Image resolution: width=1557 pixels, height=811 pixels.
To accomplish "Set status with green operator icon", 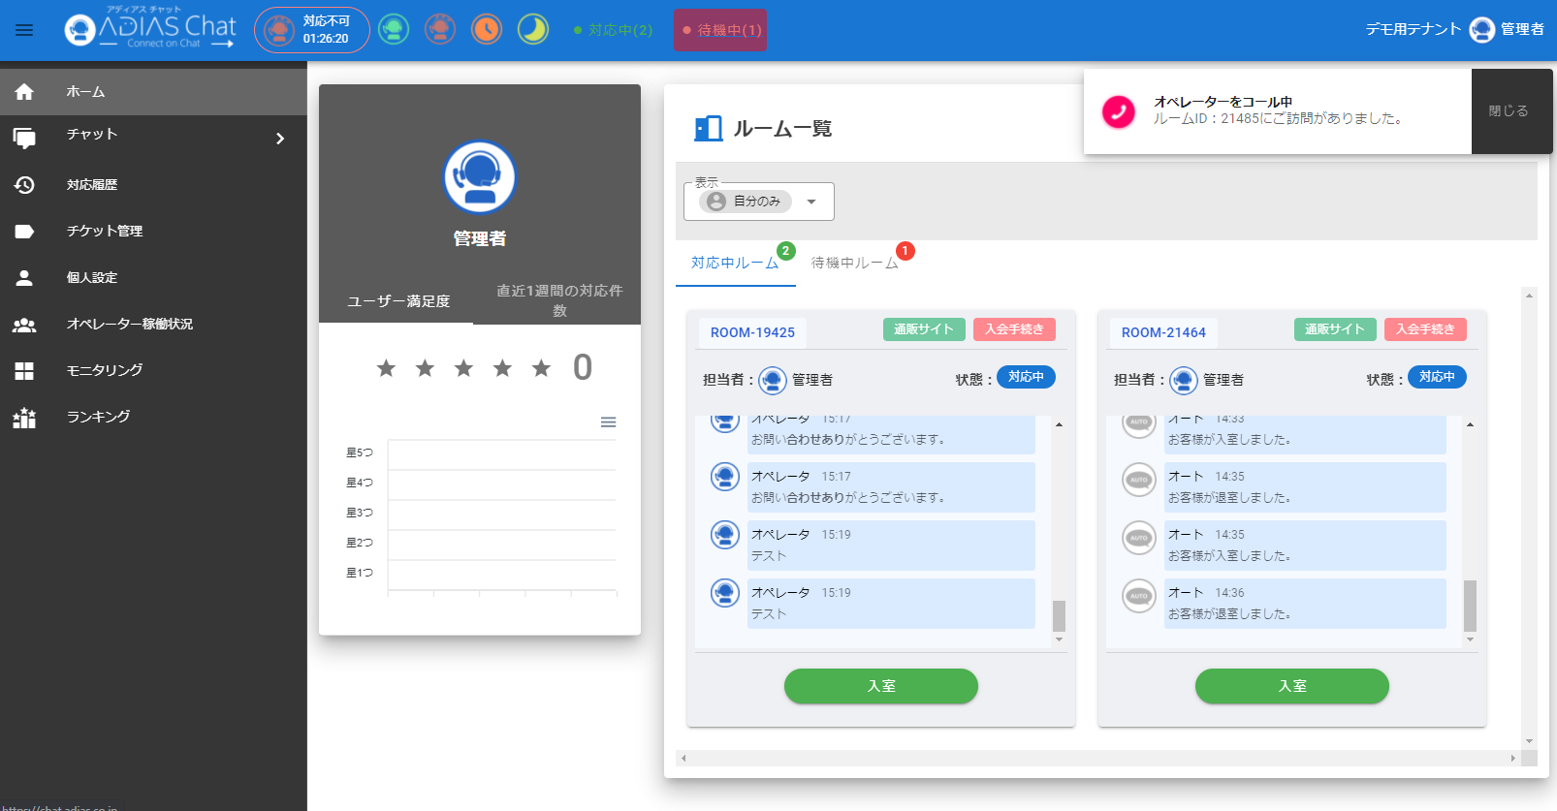I will pyautogui.click(x=394, y=30).
